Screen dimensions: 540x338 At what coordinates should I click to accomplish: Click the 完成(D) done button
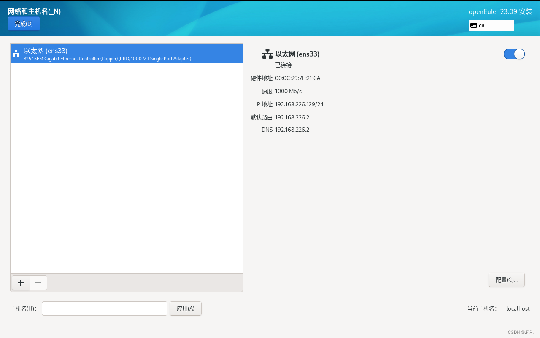[24, 24]
